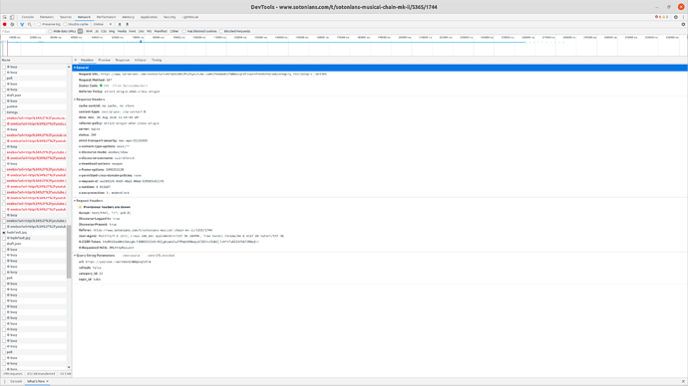
Task: Open the DevTools kebab menu
Action: click(x=683, y=17)
